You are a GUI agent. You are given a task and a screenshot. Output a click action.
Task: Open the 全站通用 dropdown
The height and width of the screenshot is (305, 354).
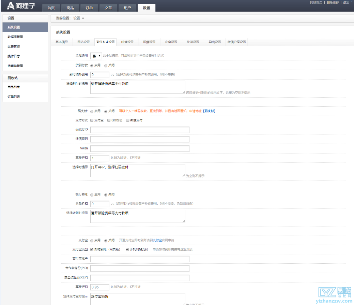pyautogui.click(x=96, y=56)
